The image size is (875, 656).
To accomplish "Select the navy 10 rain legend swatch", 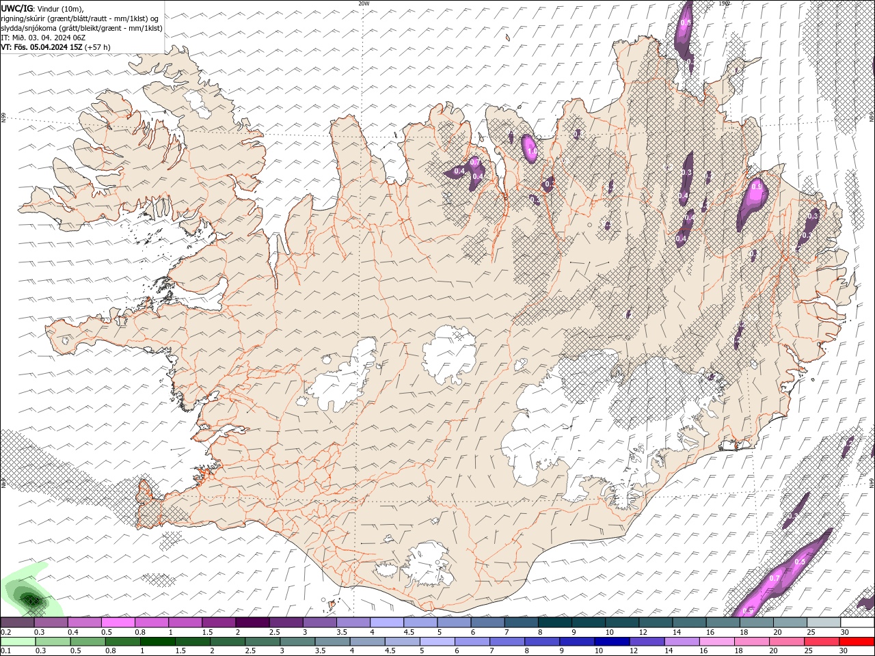I will [x=612, y=642].
